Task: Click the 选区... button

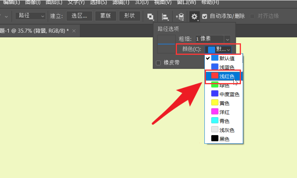Action: click(x=80, y=16)
